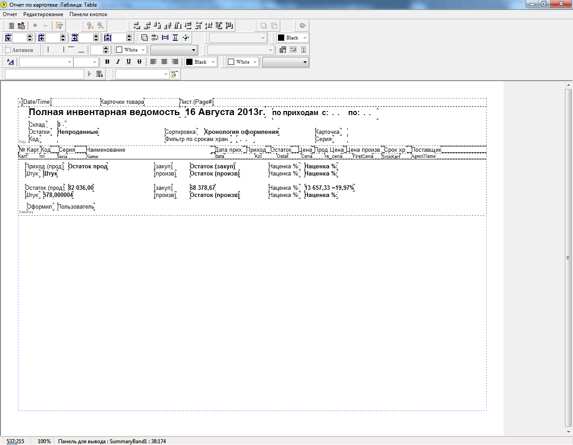The image size is (573, 445).
Task: Select the '16 Августа 2013г.' date field
Action: coord(225,112)
